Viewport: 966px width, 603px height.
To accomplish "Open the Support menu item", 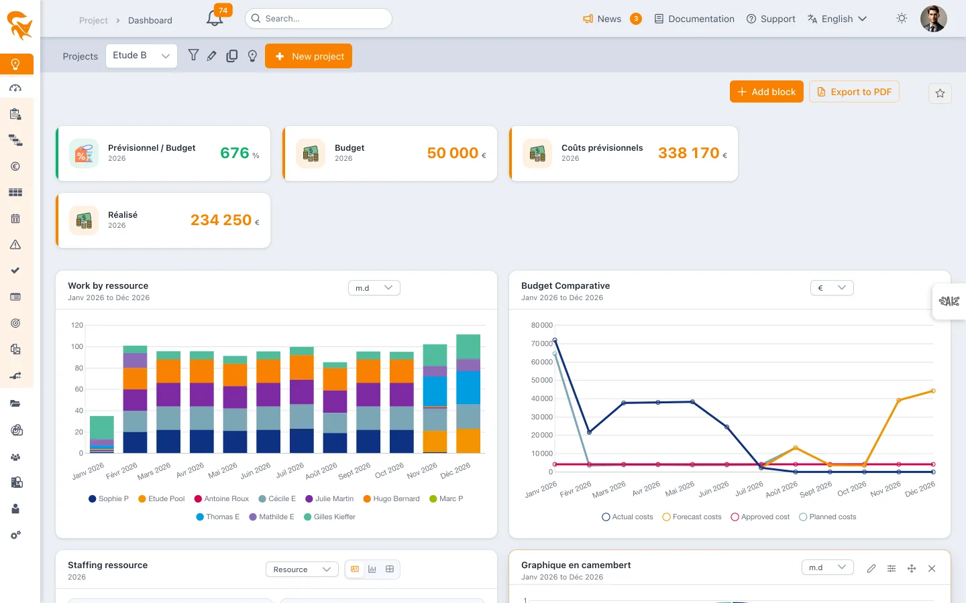I will 771,19.
